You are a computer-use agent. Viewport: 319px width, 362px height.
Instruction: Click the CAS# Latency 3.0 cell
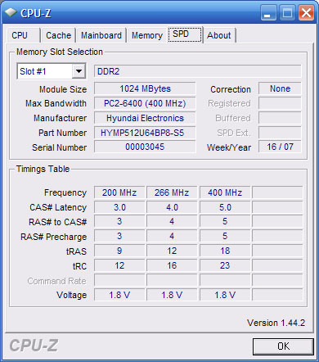point(119,207)
